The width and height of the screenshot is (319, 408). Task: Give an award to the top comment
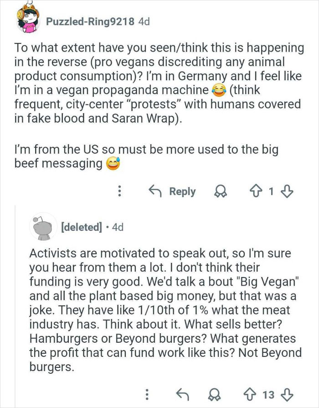click(x=220, y=191)
